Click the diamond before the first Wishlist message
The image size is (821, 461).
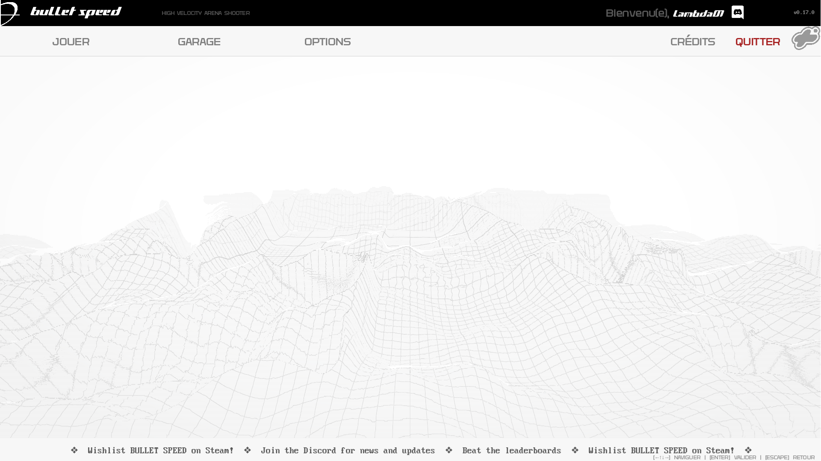pyautogui.click(x=74, y=450)
